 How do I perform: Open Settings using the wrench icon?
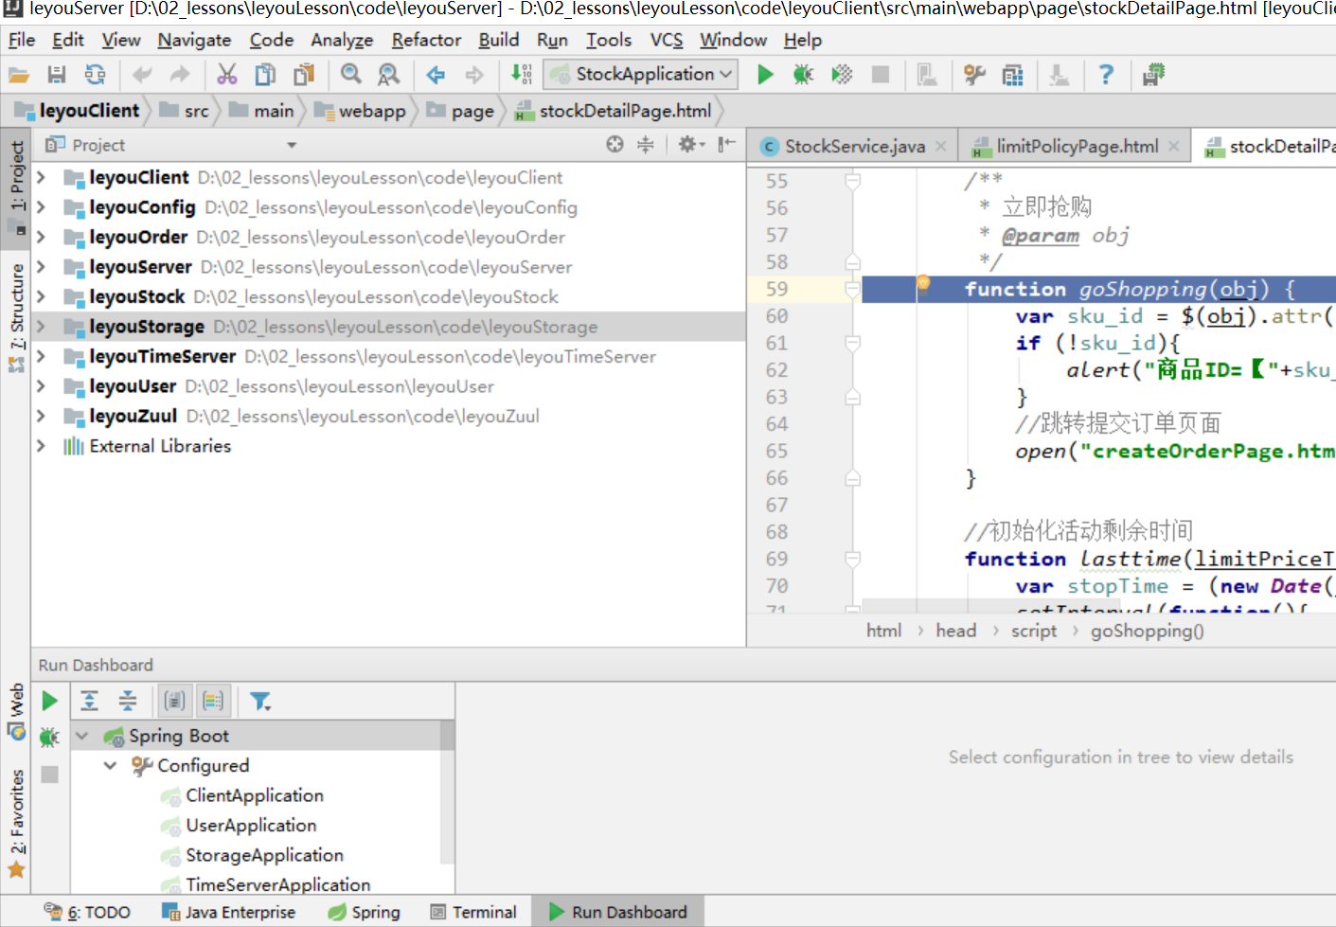[974, 75]
